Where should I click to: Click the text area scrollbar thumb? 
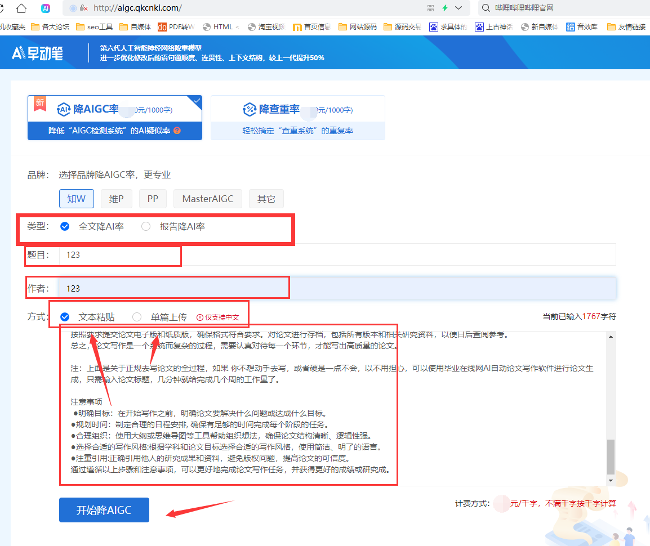(x=611, y=457)
